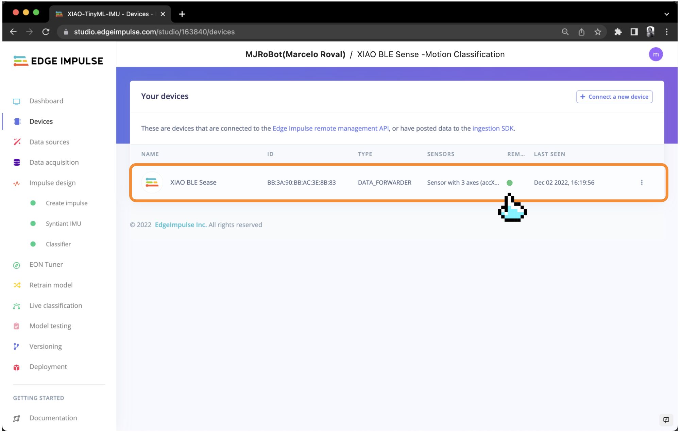The width and height of the screenshot is (680, 432).
Task: Open the Classifier page
Action: tap(58, 244)
